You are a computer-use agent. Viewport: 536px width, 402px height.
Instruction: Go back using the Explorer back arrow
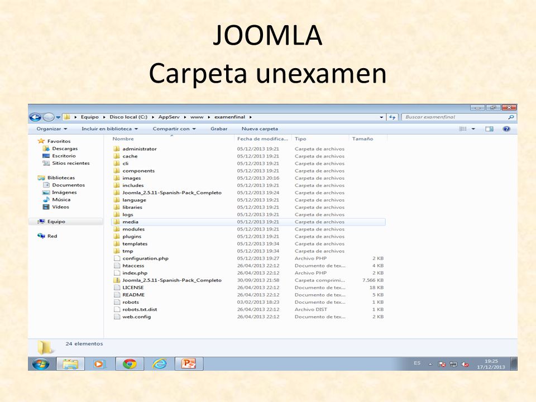35,117
